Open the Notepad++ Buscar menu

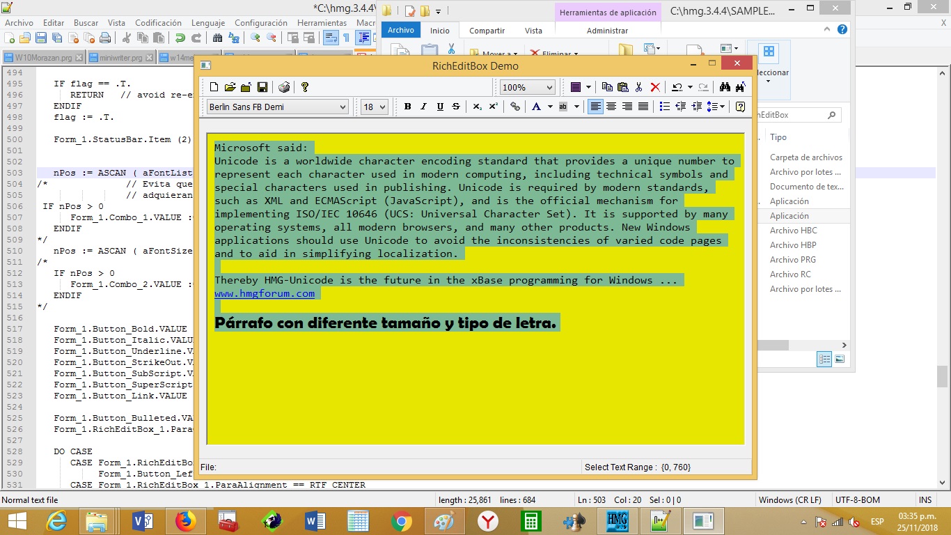86,23
